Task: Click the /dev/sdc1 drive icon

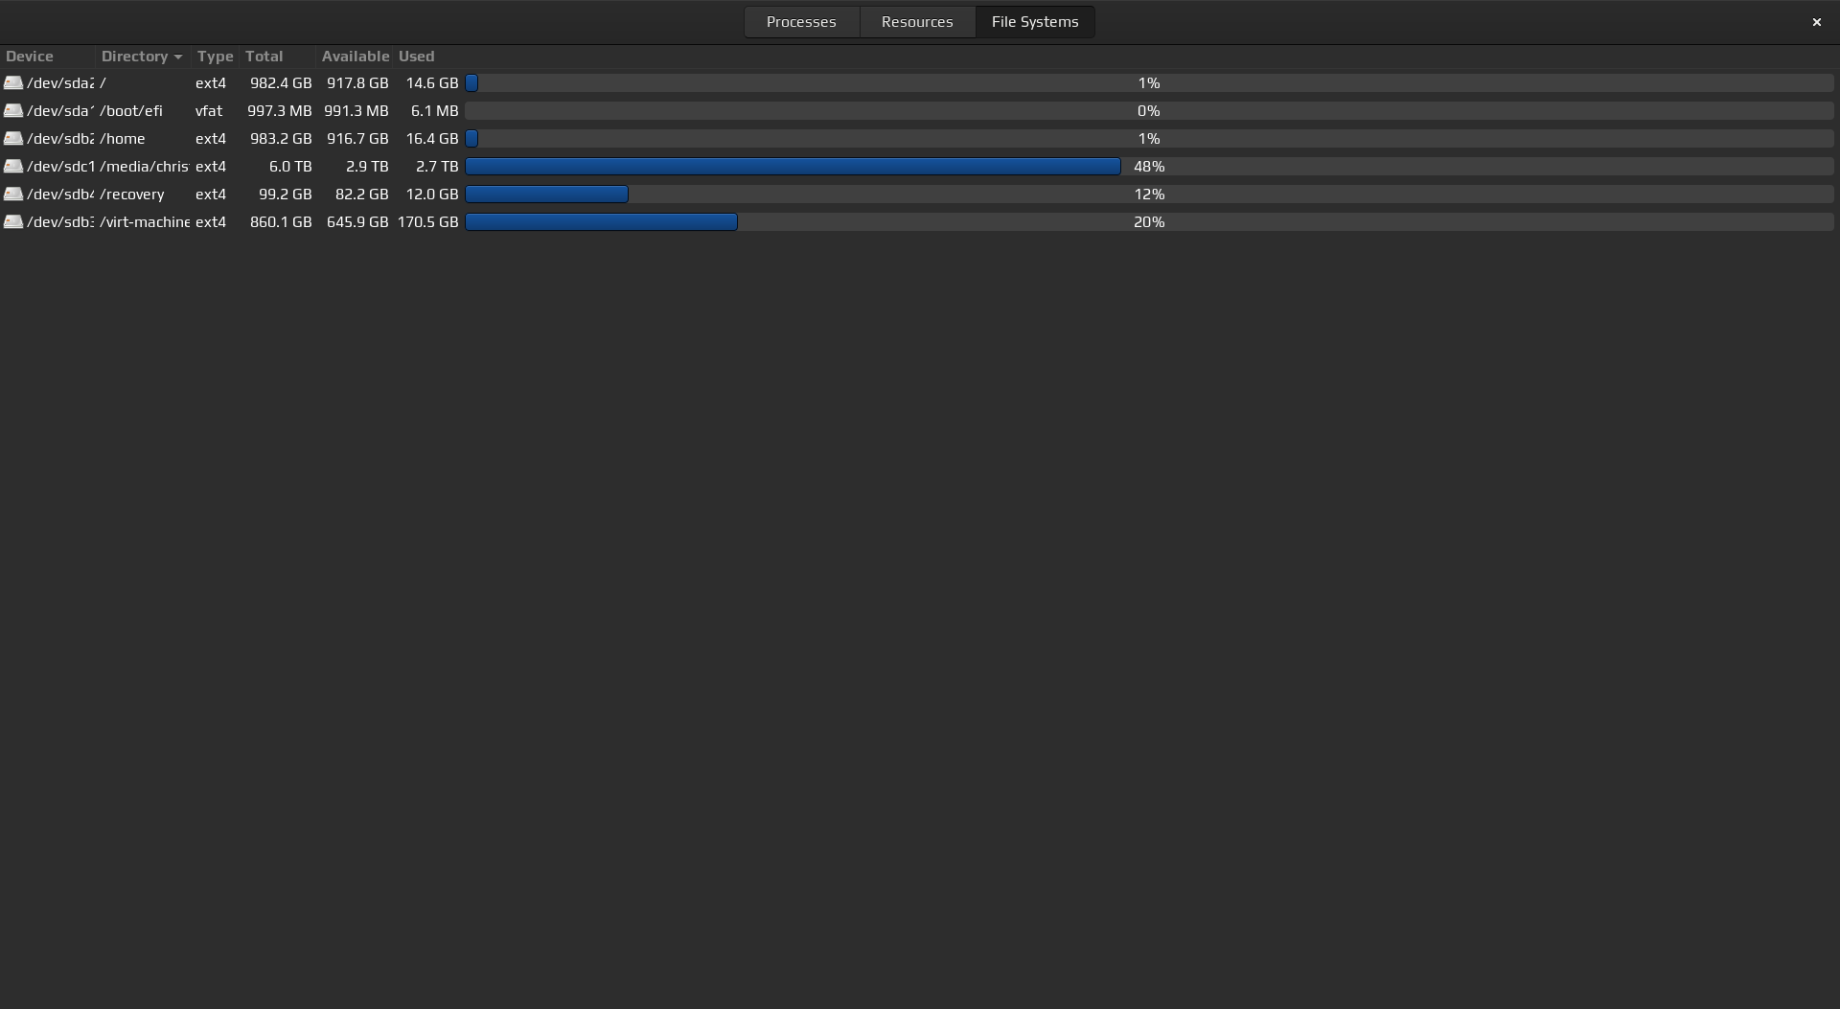Action: pyautogui.click(x=13, y=167)
